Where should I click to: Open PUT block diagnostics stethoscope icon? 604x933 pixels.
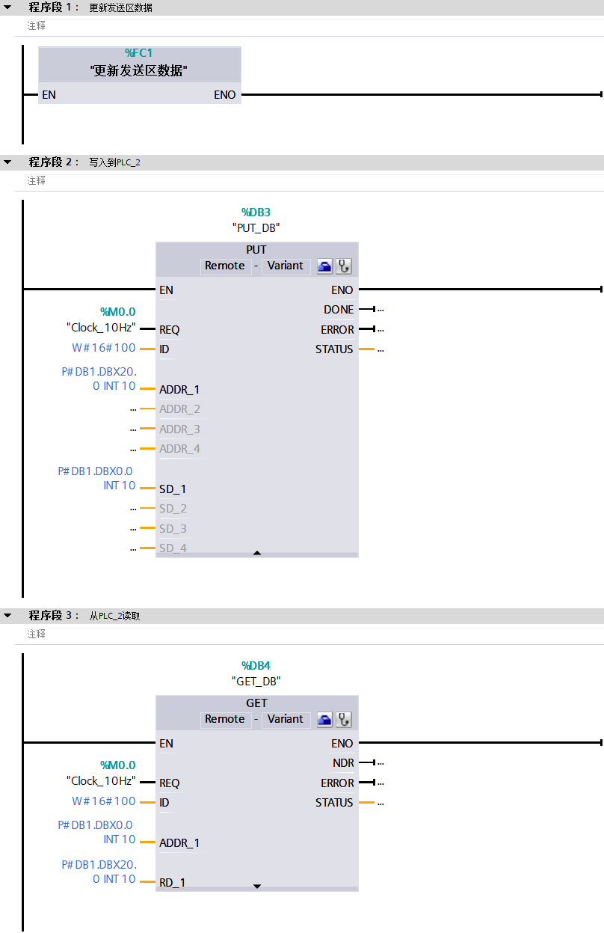click(343, 266)
